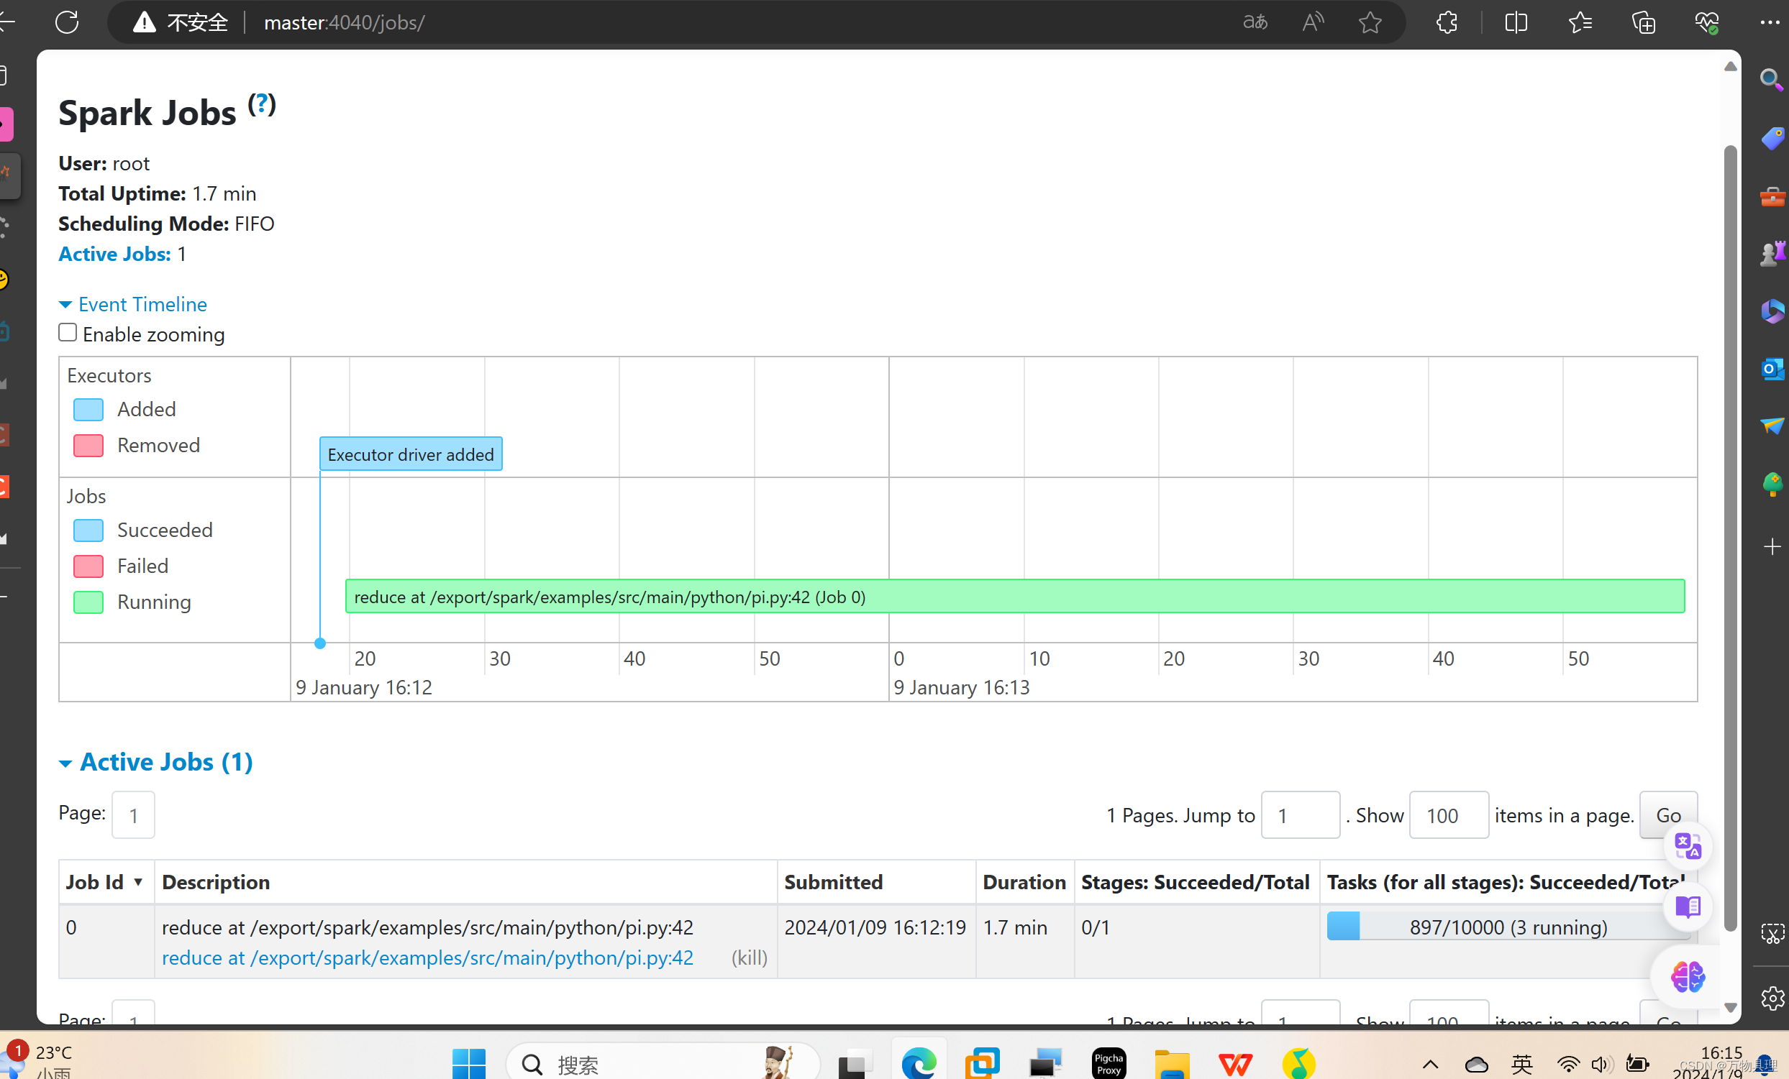
Task: Click the Executors Added blue swatch
Action: point(88,409)
